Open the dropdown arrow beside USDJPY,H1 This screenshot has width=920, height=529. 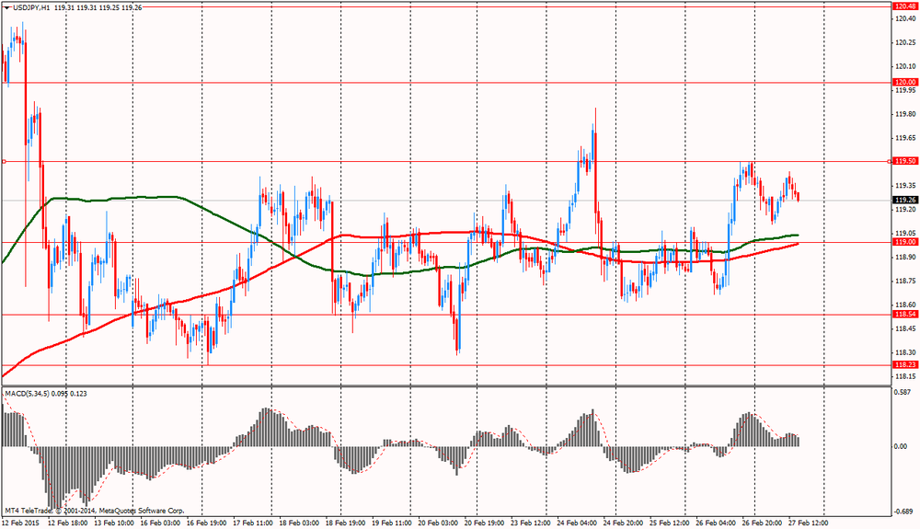tap(6, 6)
